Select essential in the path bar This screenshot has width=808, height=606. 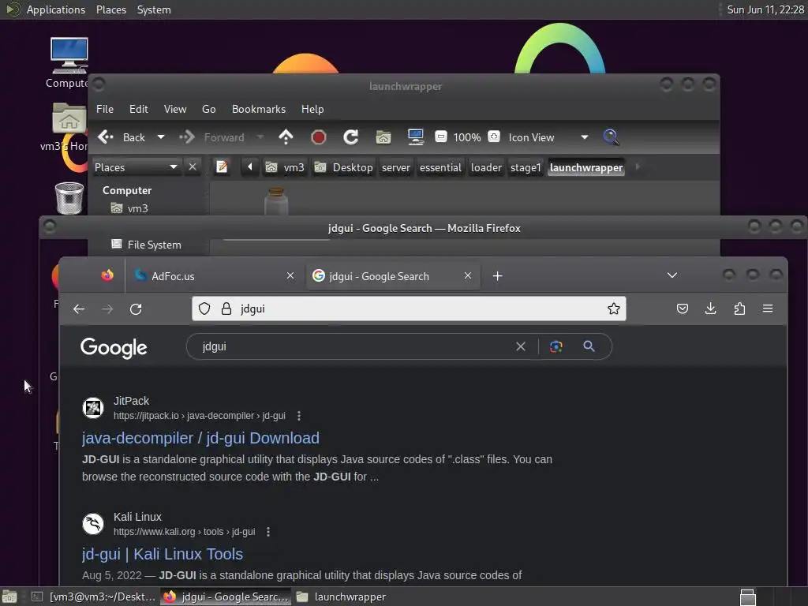(440, 167)
